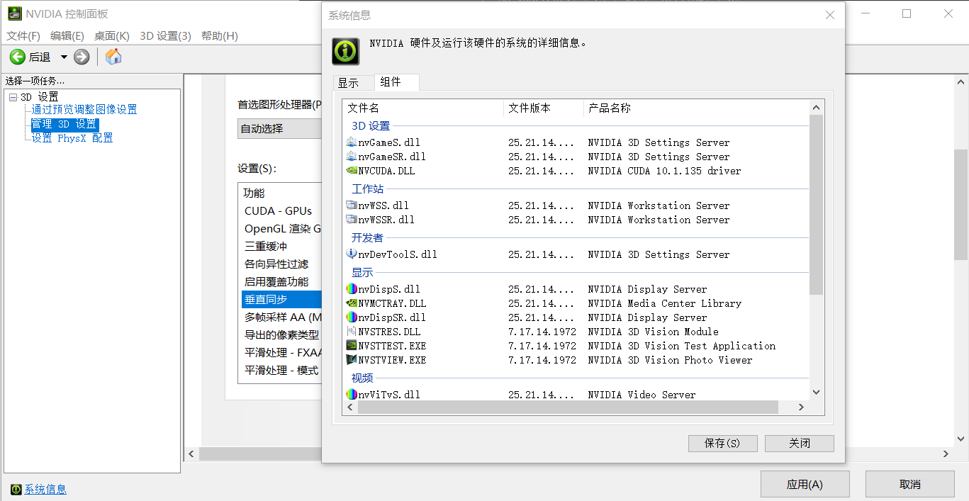The width and height of the screenshot is (969, 501).
Task: Click main panel horizontal scroll left arrow
Action: tap(191, 454)
